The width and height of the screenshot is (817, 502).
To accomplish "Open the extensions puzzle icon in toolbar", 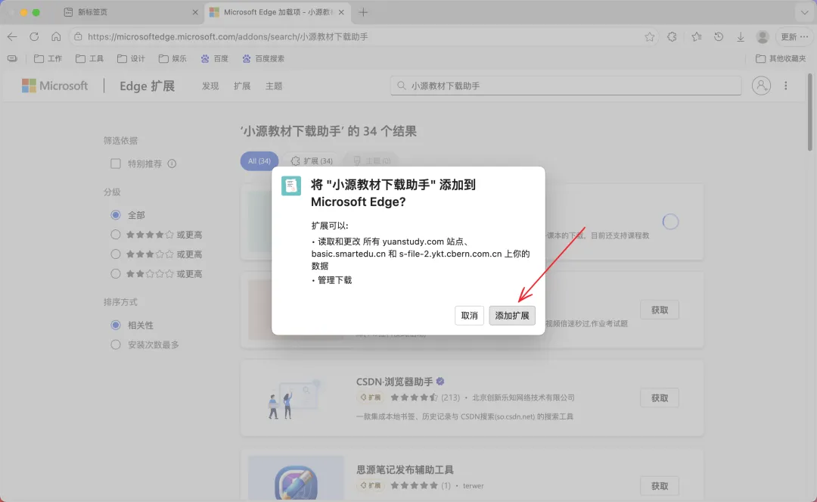I will click(673, 37).
